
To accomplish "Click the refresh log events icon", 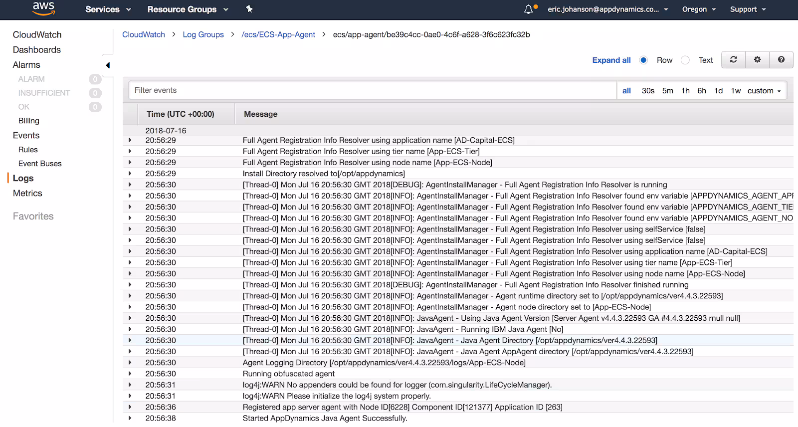I will pyautogui.click(x=733, y=60).
